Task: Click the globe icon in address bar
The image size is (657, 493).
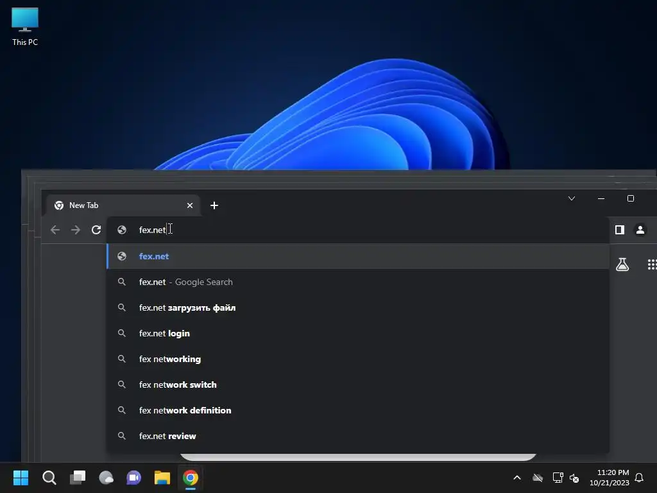Action: click(122, 230)
